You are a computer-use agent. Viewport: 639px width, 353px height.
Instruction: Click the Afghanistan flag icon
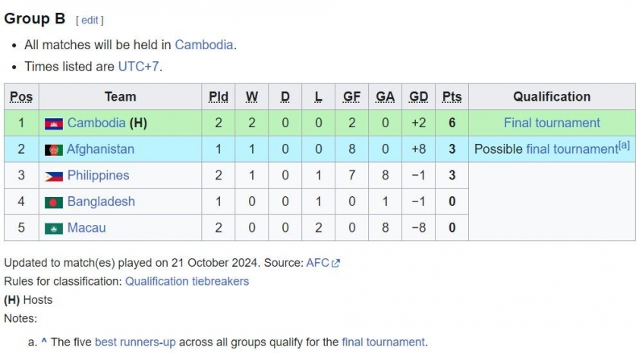coord(53,150)
